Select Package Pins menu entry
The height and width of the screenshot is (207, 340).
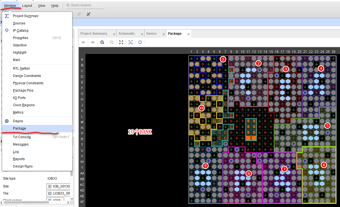coord(37,90)
